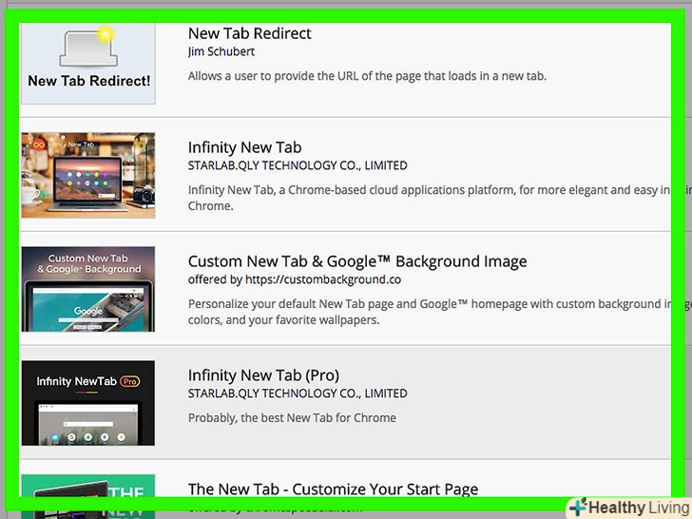The width and height of the screenshot is (692, 519).
Task: Open the Infinity New Tab extension title
Action: click(244, 147)
